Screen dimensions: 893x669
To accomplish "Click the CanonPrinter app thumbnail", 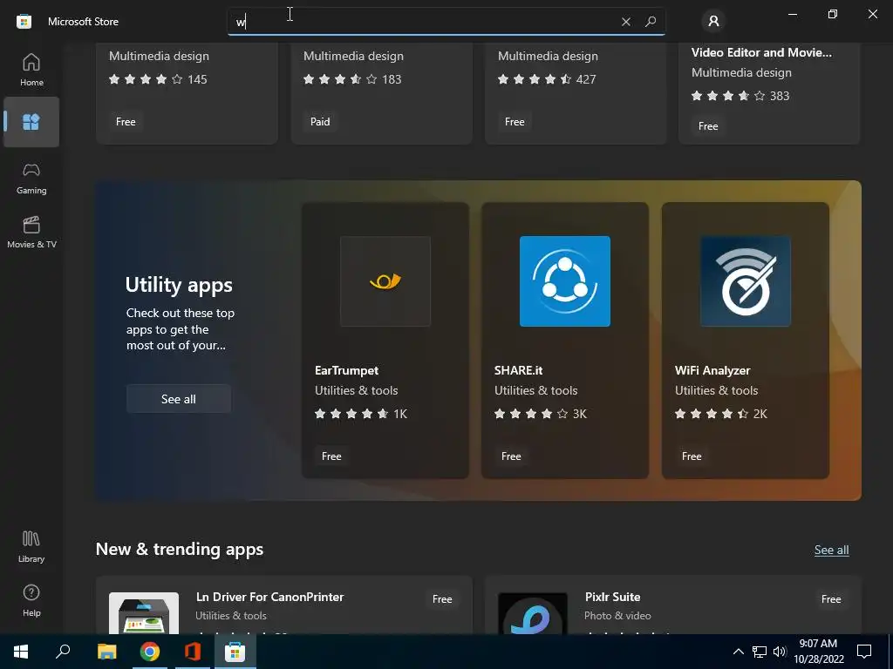I will [144, 613].
